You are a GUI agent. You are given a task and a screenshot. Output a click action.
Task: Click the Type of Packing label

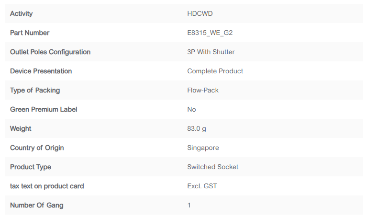tap(35, 90)
